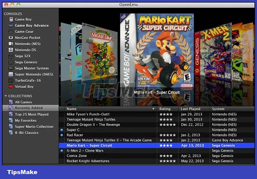
Task: Change the Rocket Knight Adventures star rating
Action: pos(167,161)
